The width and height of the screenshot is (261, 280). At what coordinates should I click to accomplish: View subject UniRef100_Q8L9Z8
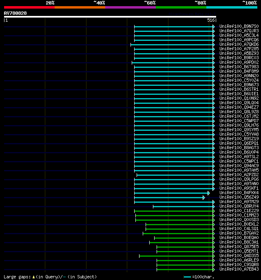tap(239, 112)
